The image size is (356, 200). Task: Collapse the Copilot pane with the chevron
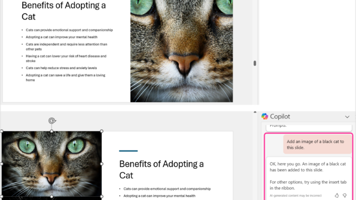[x=347, y=117]
